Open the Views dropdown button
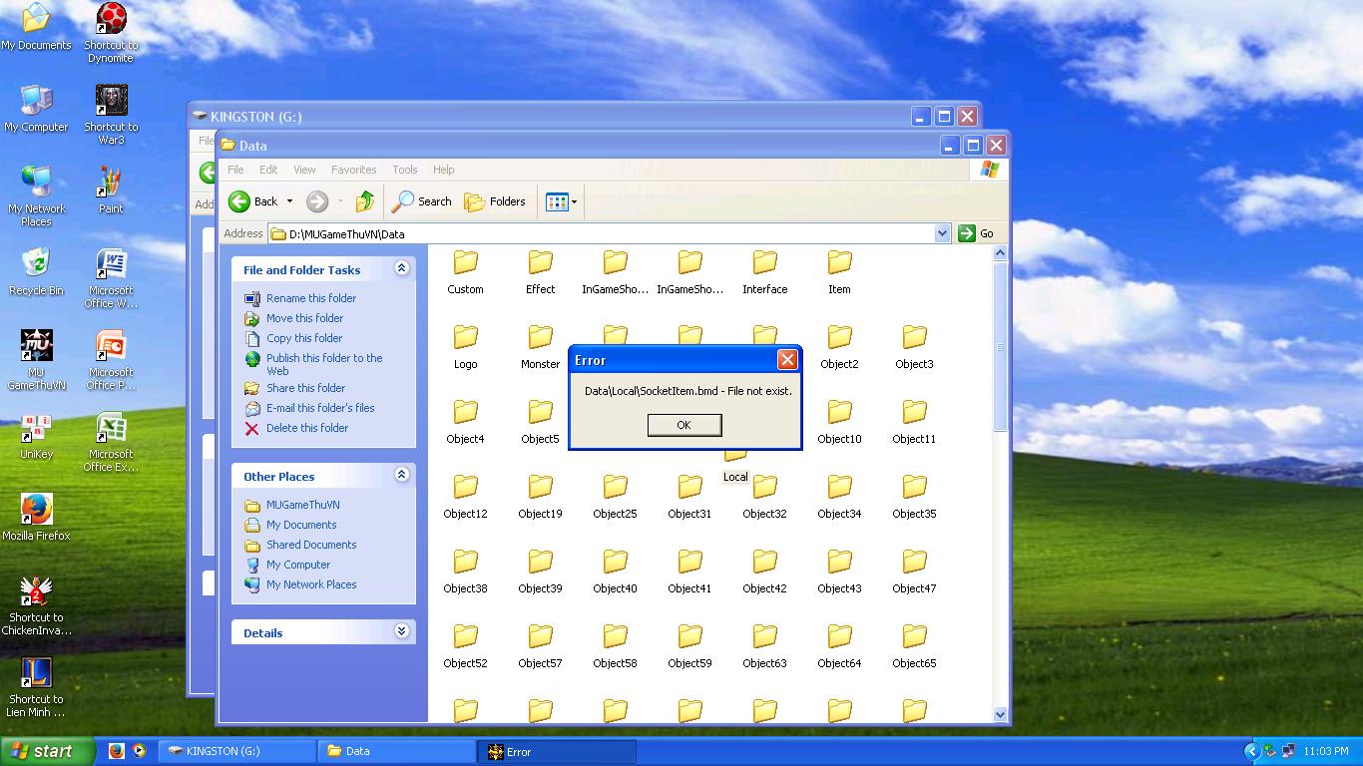The width and height of the screenshot is (1363, 766). coord(561,201)
